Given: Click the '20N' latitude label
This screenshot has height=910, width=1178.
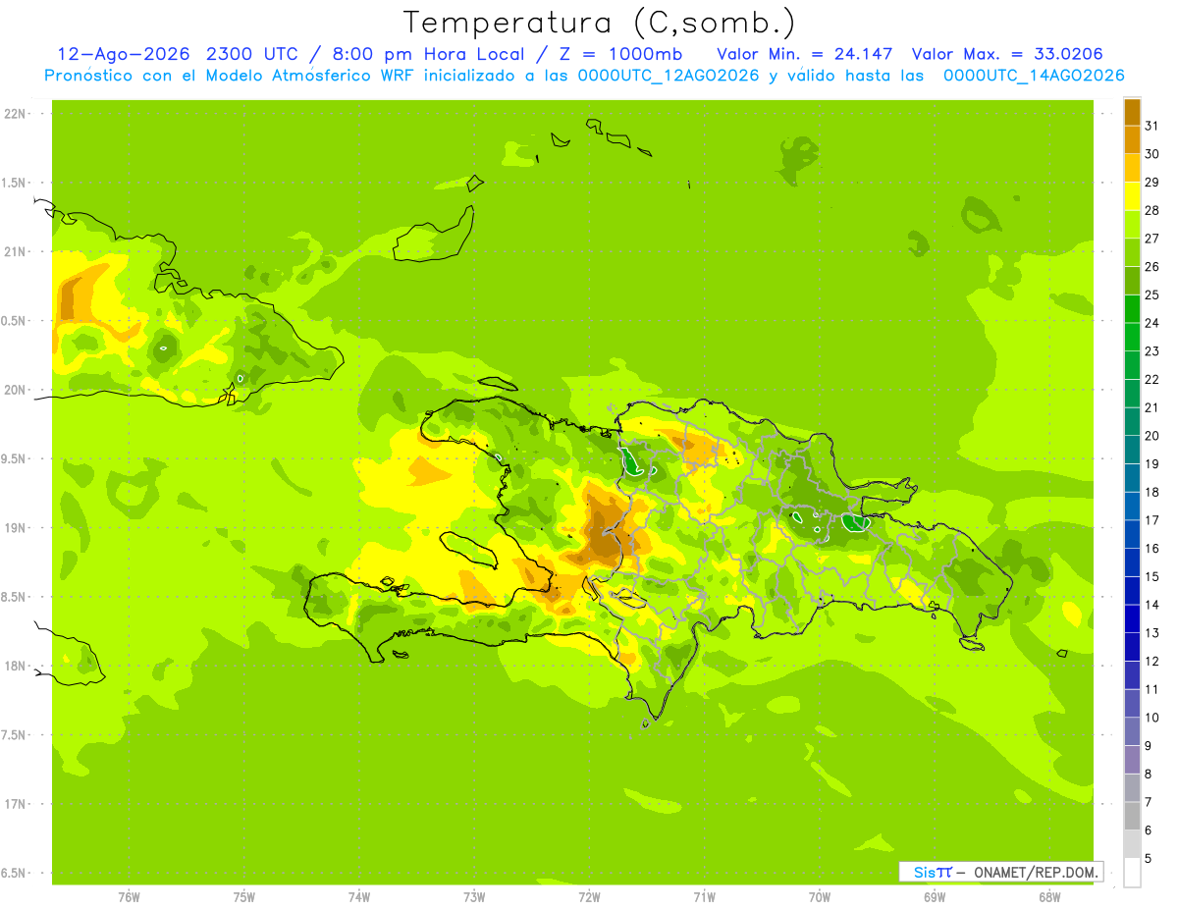Looking at the screenshot, I should [15, 390].
